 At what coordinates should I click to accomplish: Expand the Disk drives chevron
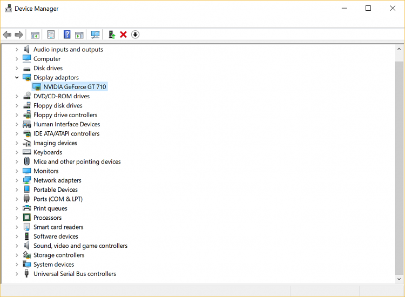tap(17, 68)
